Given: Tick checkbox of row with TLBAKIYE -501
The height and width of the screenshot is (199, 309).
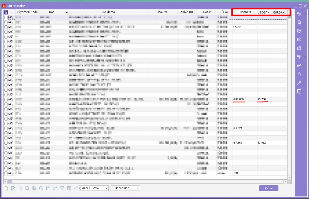Looking at the screenshot, I should click(x=6, y=173).
